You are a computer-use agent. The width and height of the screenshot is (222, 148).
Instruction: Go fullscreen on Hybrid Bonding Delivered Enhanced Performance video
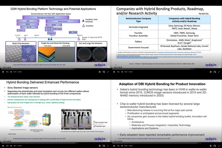point(108,146)
